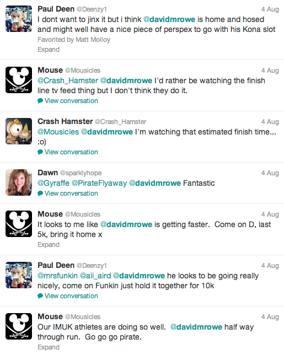Click Paul Deen's avatar on the first tweet
284x355 pixels.
[19, 19]
